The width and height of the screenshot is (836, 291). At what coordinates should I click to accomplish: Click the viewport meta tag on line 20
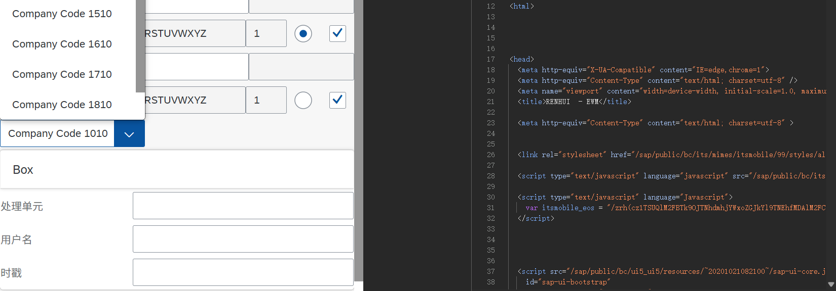coord(672,91)
